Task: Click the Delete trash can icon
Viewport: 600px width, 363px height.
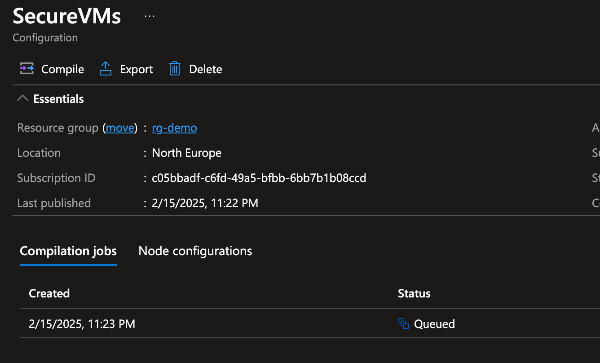Action: 174,68
